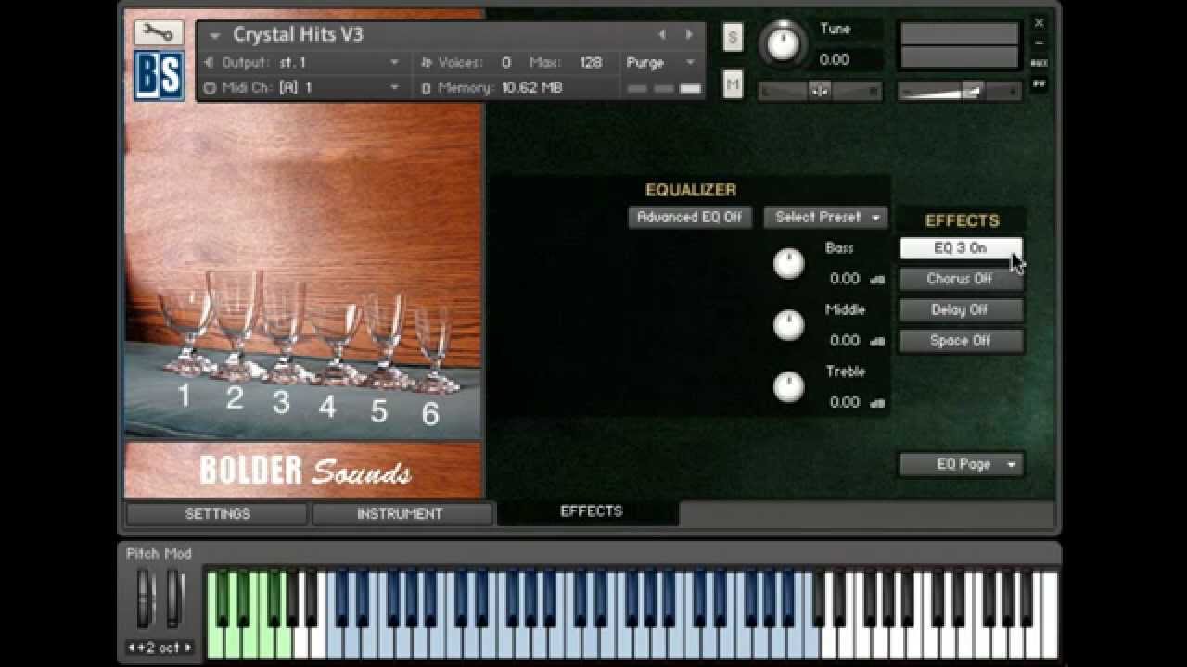This screenshot has height=667, width=1187.
Task: Expand the Output st. 1 dropdown arrow
Action: [395, 62]
